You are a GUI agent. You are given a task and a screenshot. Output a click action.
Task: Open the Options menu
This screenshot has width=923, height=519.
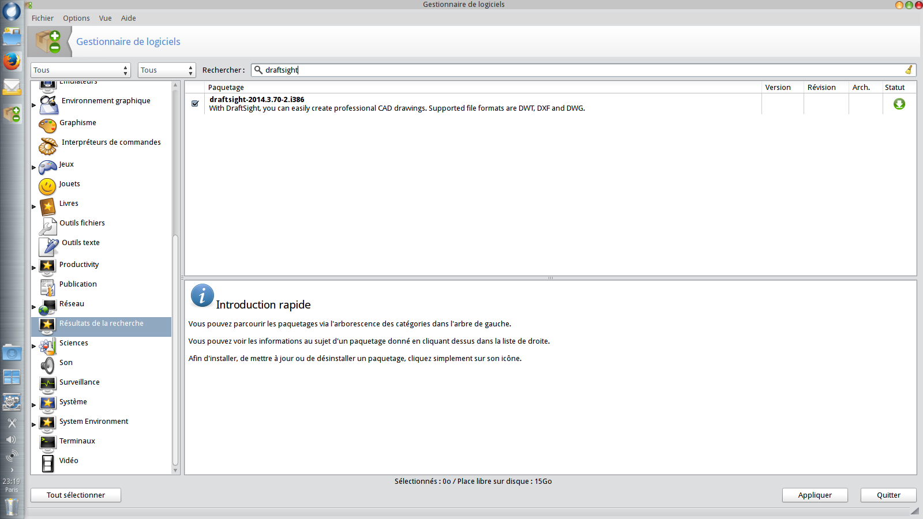tap(76, 18)
